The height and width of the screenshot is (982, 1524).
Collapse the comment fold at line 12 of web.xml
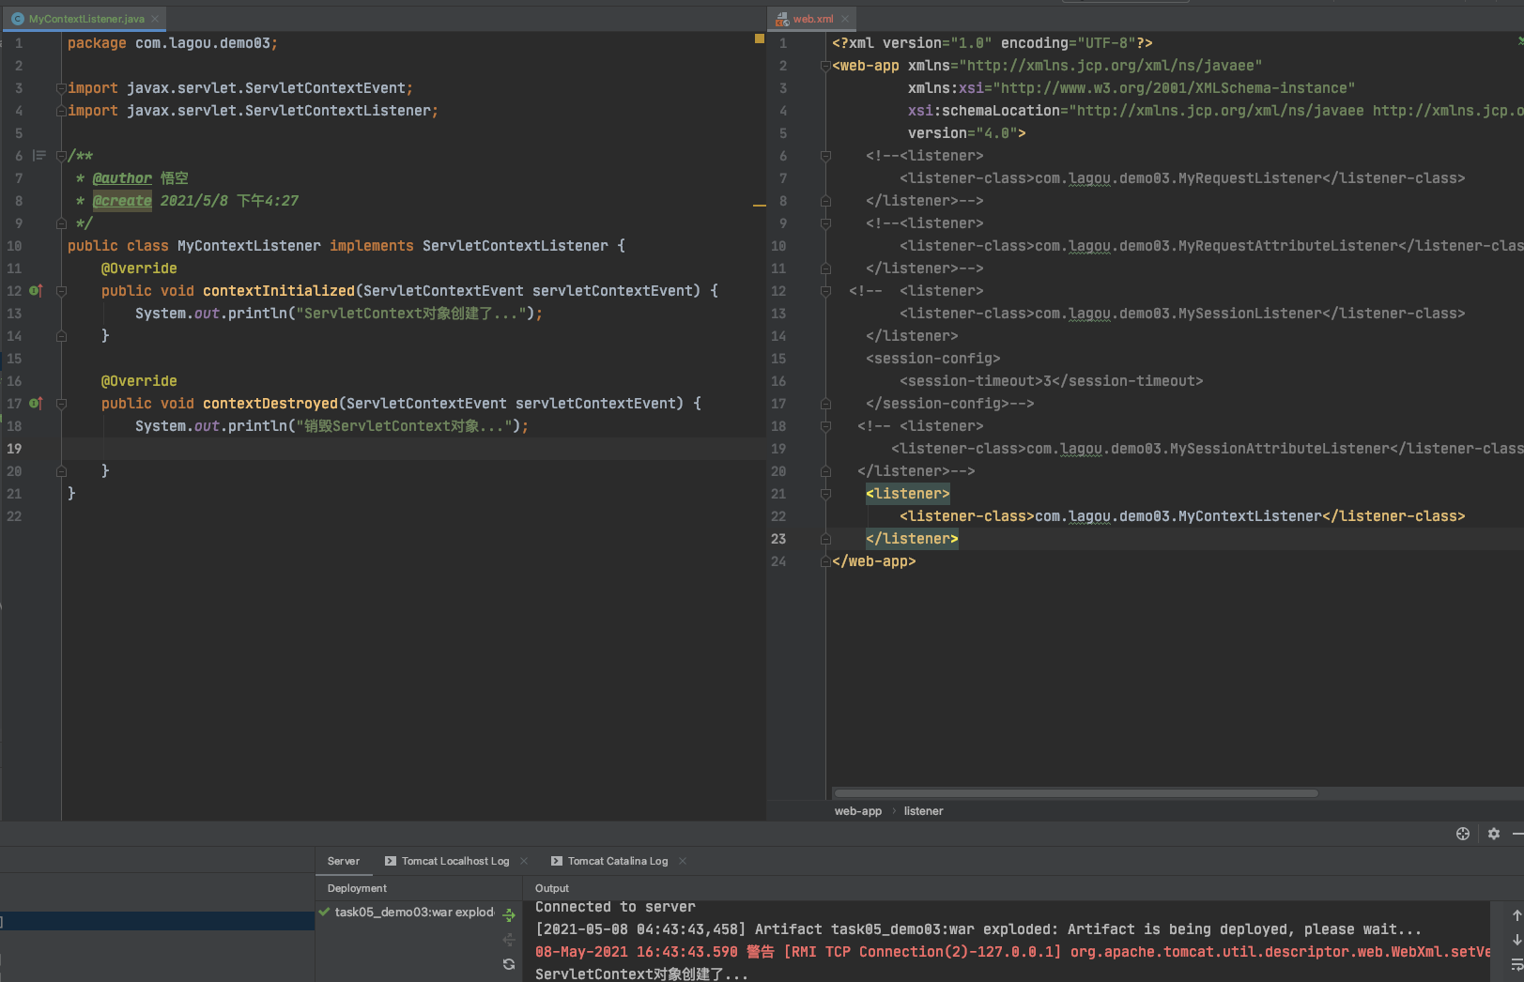coord(825,291)
